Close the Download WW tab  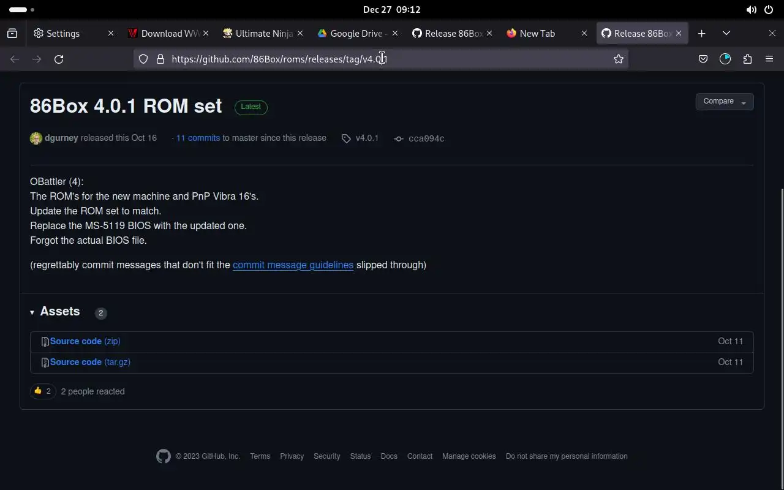coord(206,33)
